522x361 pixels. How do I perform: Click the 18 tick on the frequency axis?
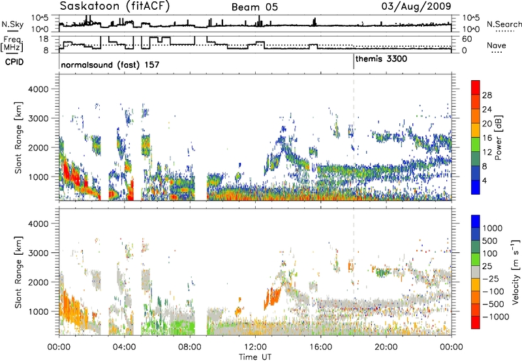pos(44,39)
